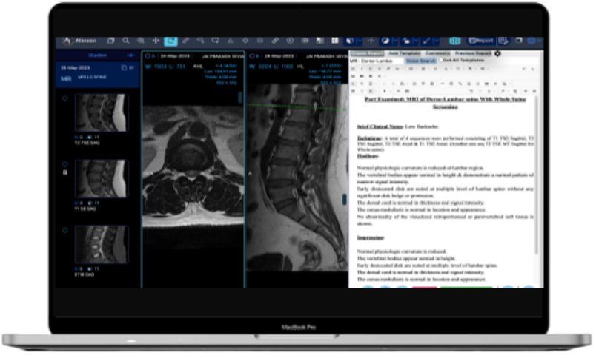Open the split layout grid icon
This screenshot has height=358, width=596.
coord(335,41)
